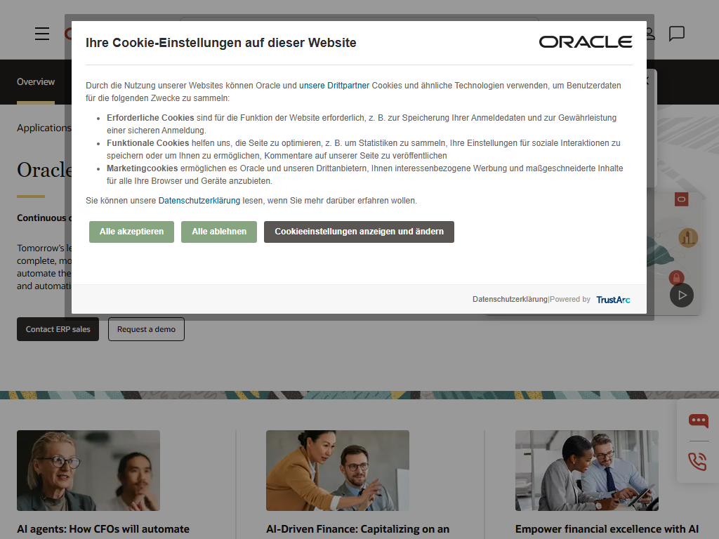Click the red phone call icon

(x=697, y=461)
